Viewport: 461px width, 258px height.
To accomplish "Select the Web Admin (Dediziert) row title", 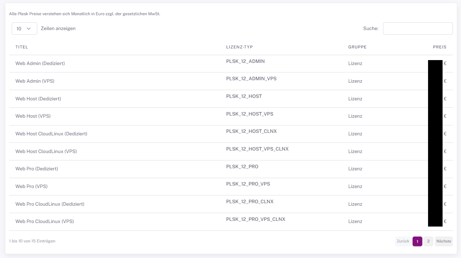I will click(40, 64).
